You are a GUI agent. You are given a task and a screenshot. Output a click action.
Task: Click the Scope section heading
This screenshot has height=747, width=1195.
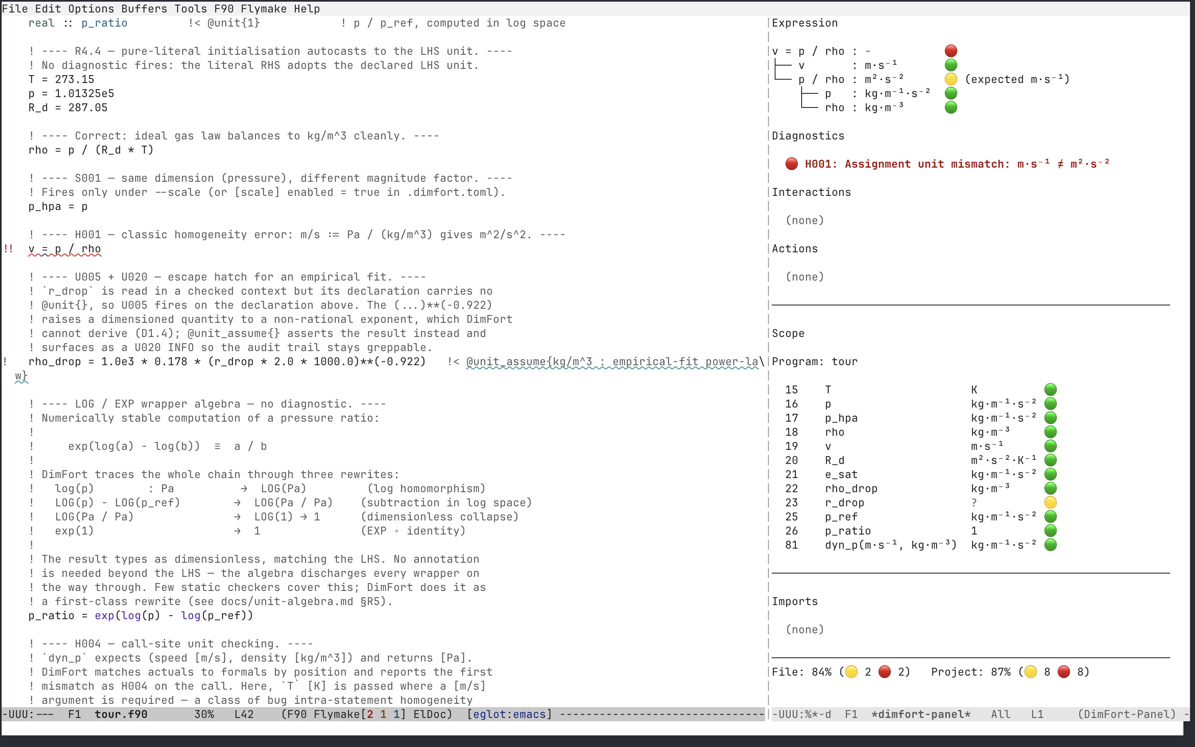(x=788, y=334)
